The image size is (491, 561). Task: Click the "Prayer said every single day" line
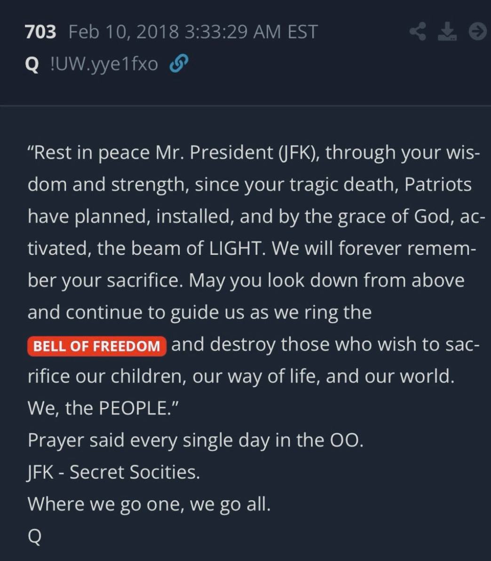click(195, 440)
